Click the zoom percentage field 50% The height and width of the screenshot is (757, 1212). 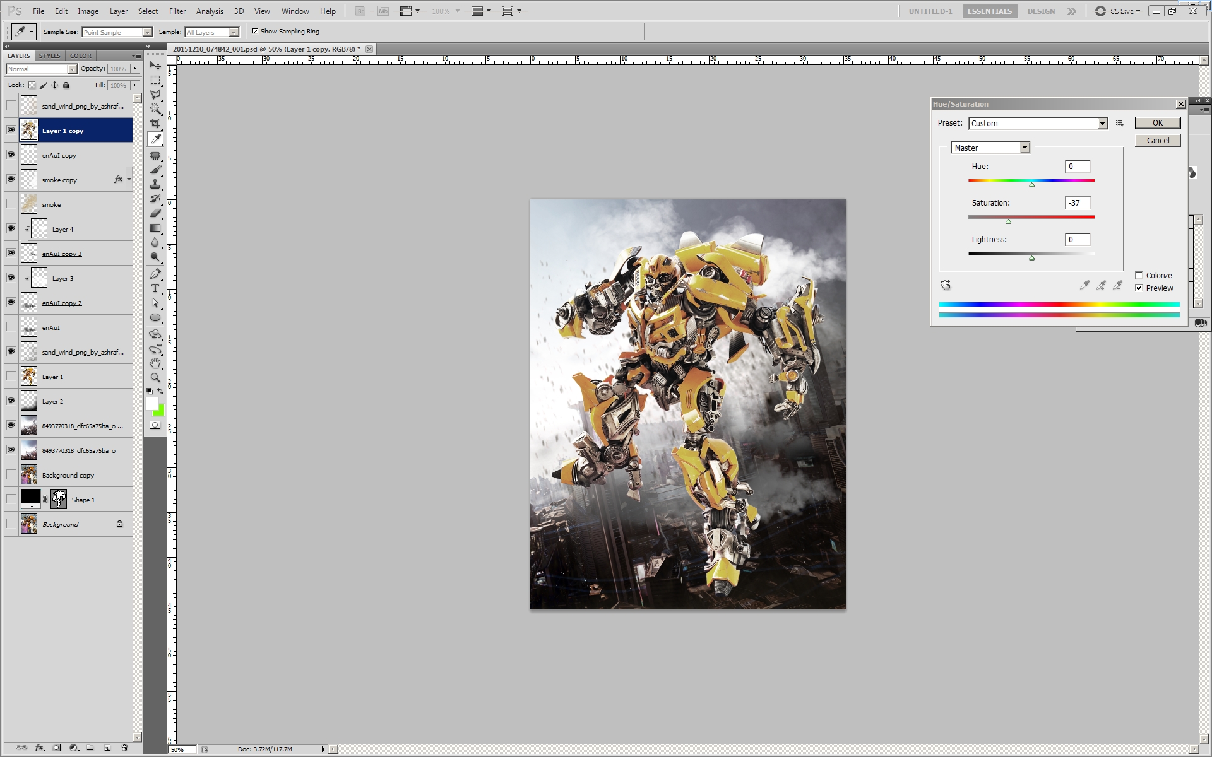click(182, 749)
